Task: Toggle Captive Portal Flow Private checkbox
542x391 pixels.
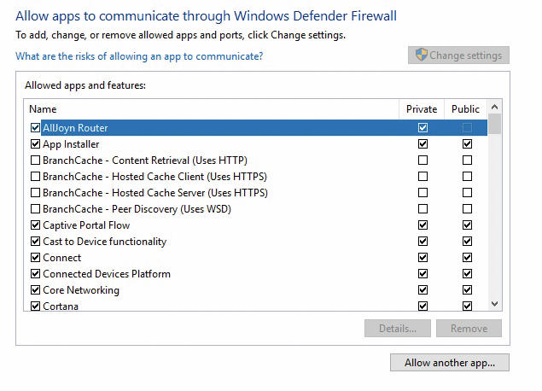Action: pos(423,225)
